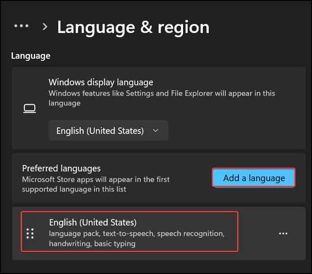The width and height of the screenshot is (312, 274).
Task: Click the handwriting, basic typing features line
Action: pyautogui.click(x=92, y=244)
